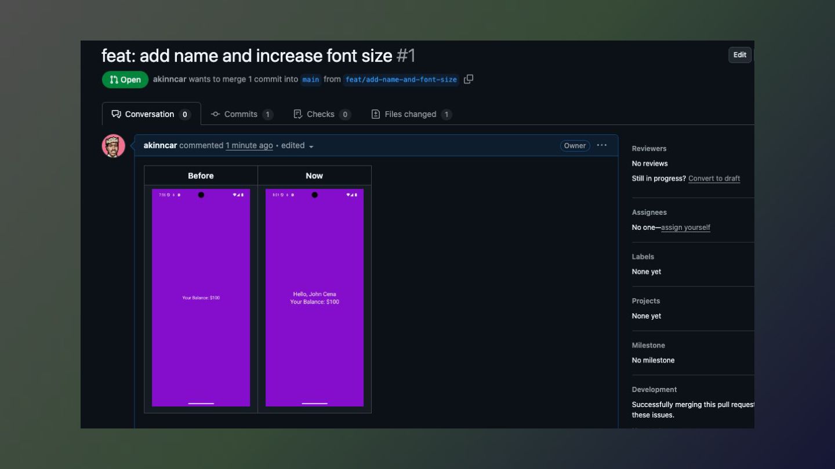Open the Reviewers sidebar section
Screen dimensions: 835x469
point(649,148)
